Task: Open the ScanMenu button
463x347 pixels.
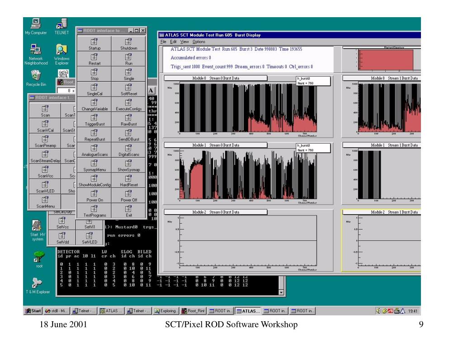Action: point(45,202)
